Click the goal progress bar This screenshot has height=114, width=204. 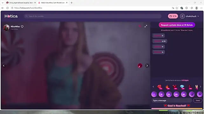pyautogui.click(x=177, y=108)
